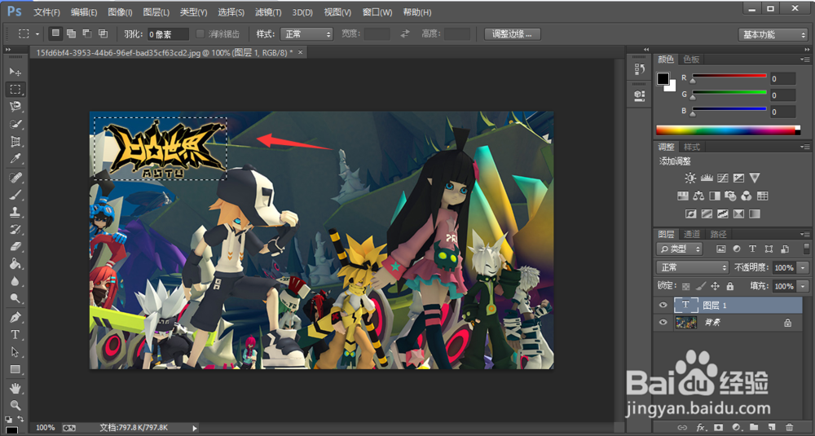Viewport: 815px width, 436px height.
Task: Choose the New Selection mode button
Action: tap(55, 33)
